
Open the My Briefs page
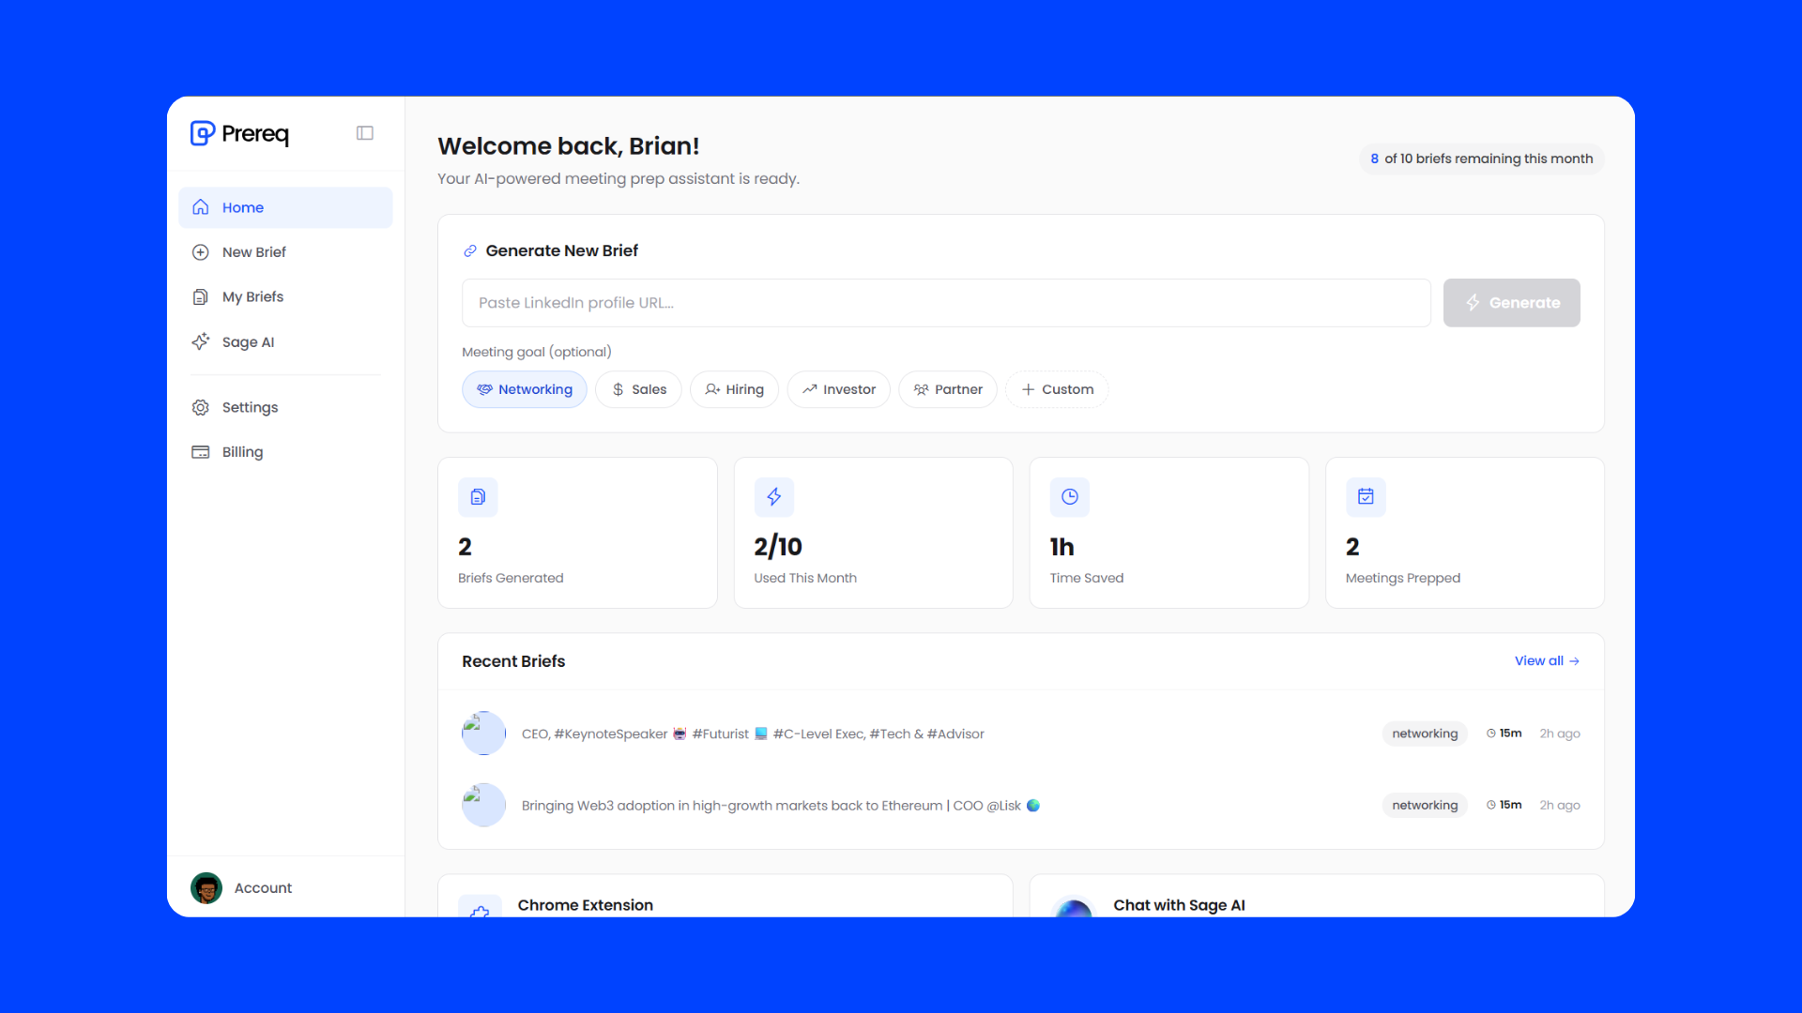click(252, 296)
